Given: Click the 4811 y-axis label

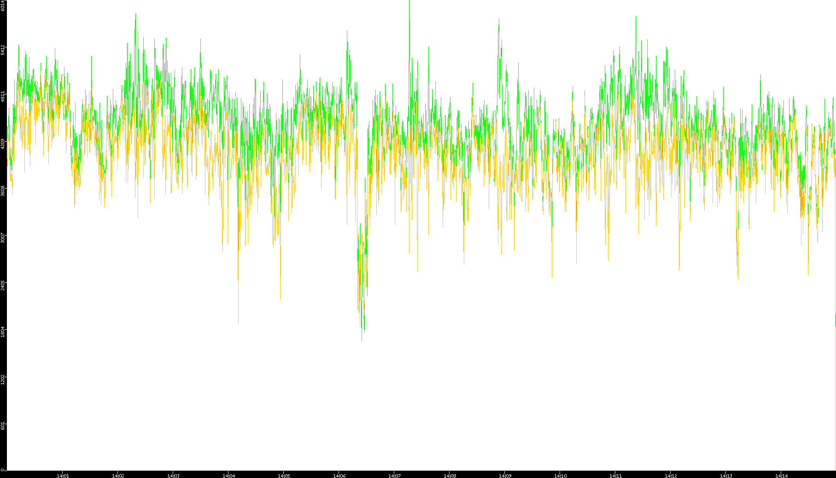Looking at the screenshot, I should [x=3, y=97].
